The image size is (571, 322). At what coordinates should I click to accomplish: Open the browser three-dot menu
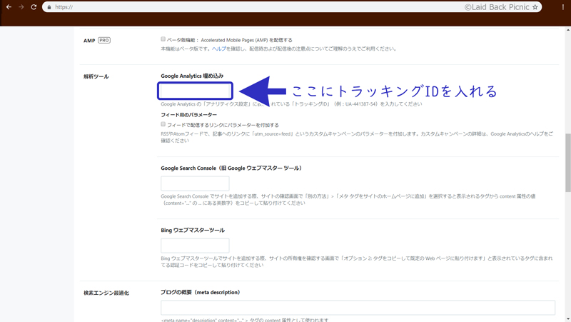tap(563, 7)
